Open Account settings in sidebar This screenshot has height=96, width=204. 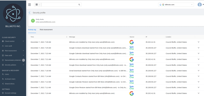[x=10, y=93]
